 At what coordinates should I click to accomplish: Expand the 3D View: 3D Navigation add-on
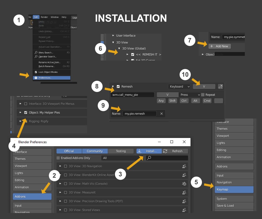(x=60, y=166)
